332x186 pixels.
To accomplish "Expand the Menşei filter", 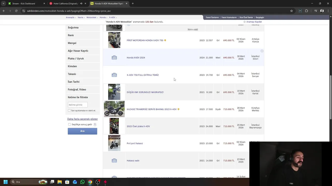I will click(83, 43).
